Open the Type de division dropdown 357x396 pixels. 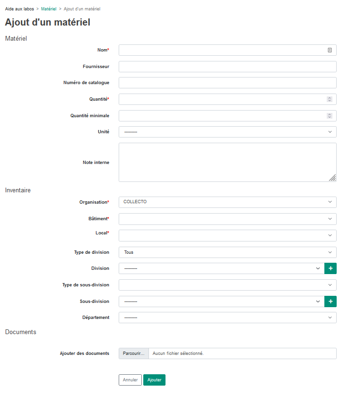(x=227, y=252)
